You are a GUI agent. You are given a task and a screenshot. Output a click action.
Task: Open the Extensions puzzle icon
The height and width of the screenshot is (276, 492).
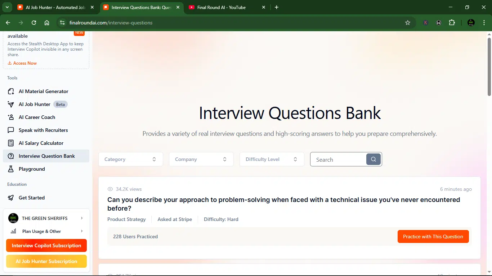click(x=452, y=23)
